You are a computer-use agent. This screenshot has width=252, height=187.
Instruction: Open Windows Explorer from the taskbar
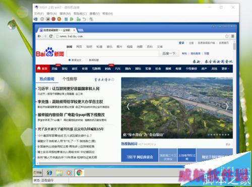59,172
